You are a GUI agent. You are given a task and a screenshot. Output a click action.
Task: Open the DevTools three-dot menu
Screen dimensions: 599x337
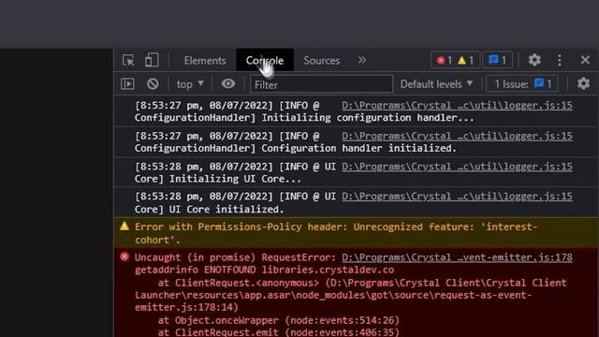(x=560, y=60)
